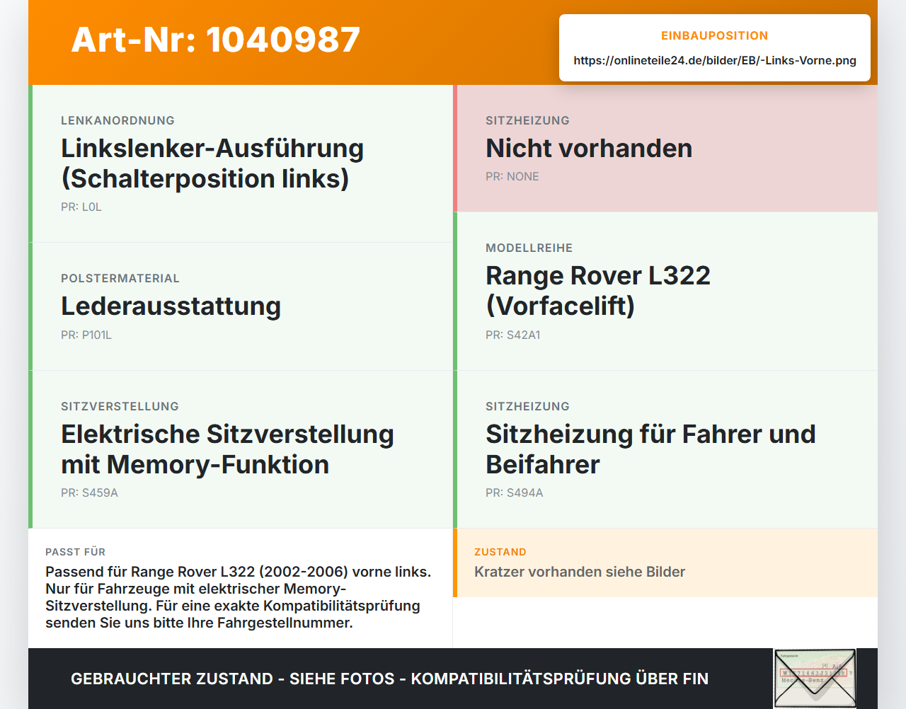Click the POLSTERMATERIAL label

[120, 278]
